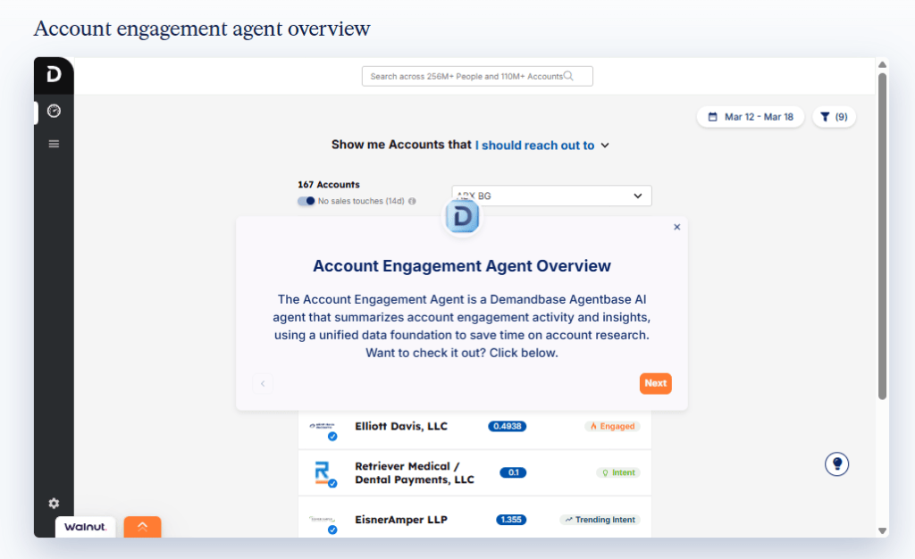Click the Demandbase D logo in sidebar
This screenshot has width=915, height=559.
54,75
